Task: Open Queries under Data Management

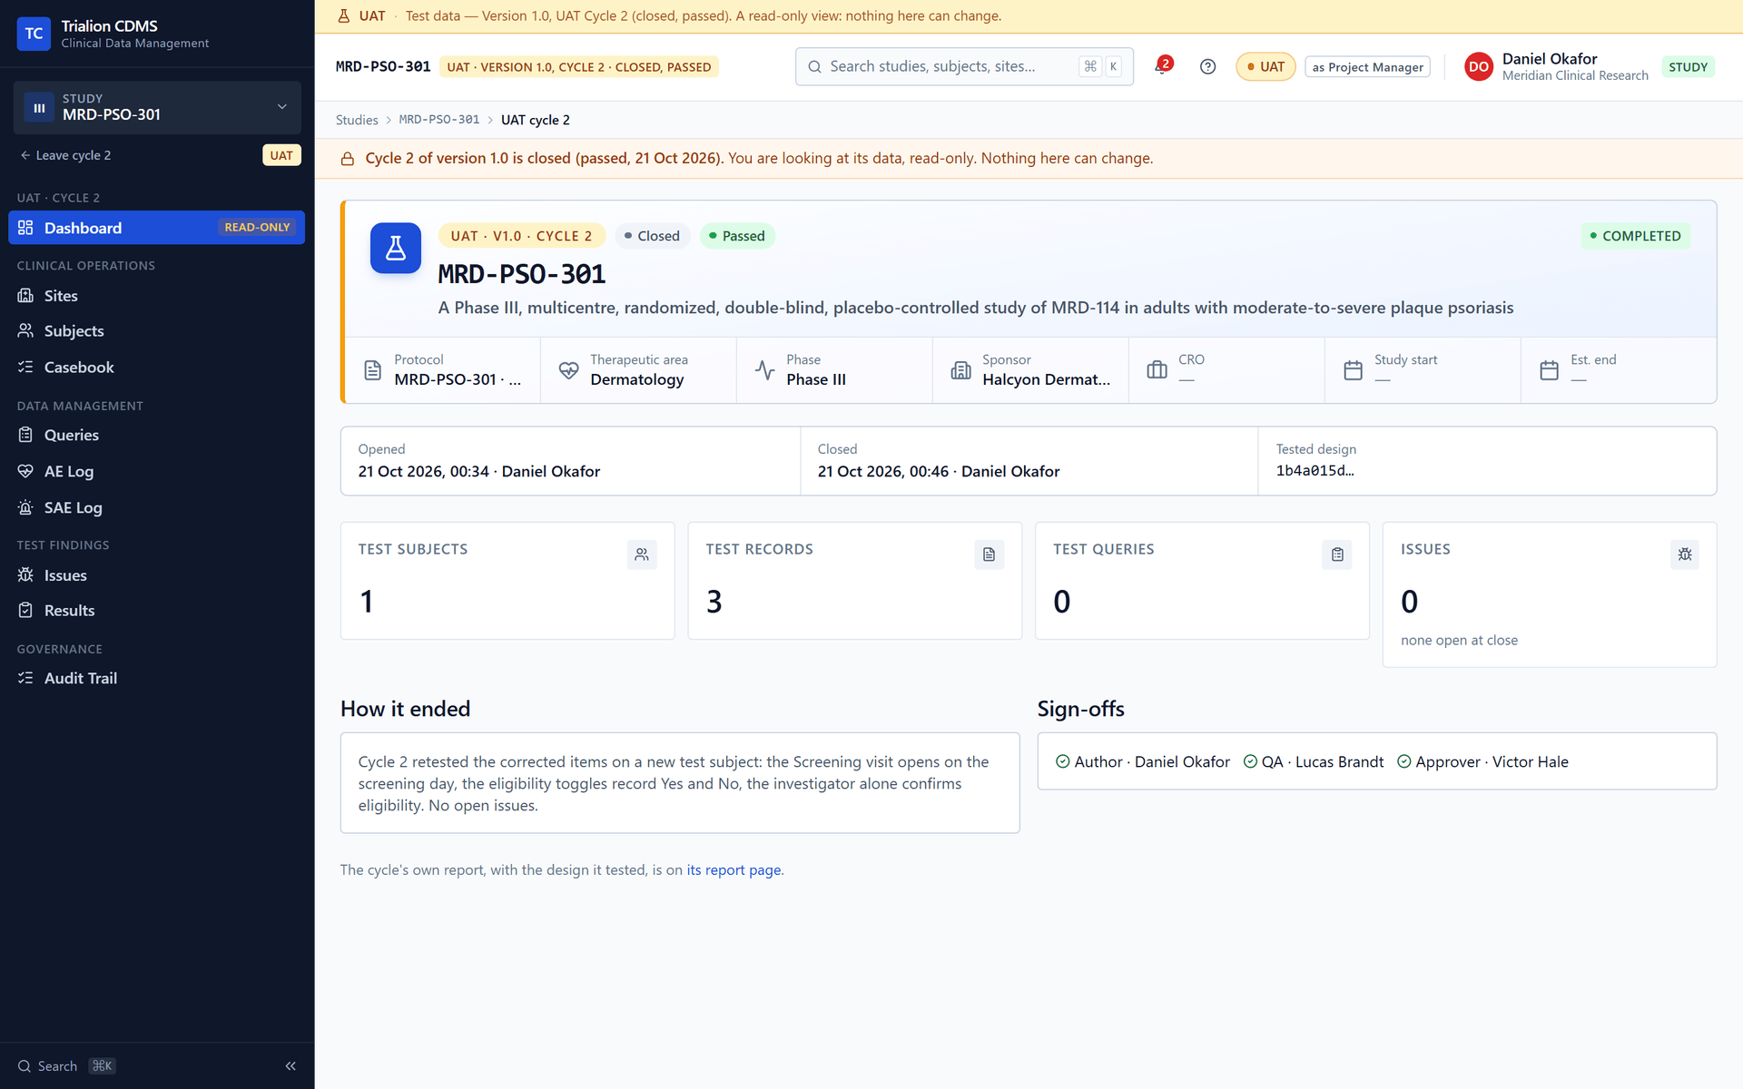Action: [156, 435]
